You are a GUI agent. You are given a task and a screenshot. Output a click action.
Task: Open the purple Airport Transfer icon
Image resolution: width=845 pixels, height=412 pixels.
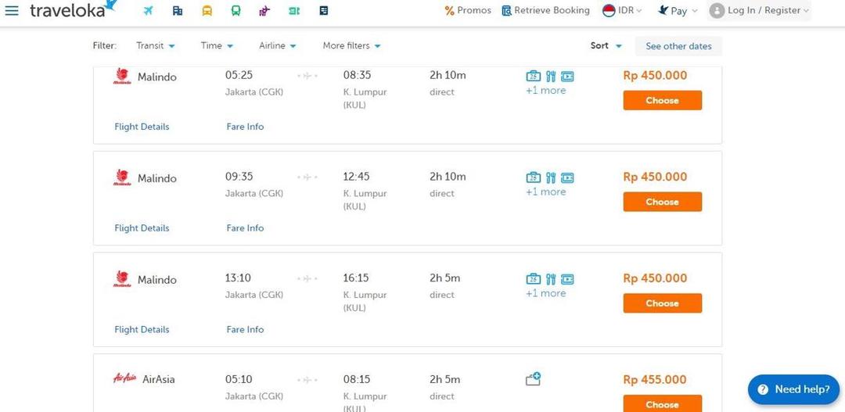(264, 11)
